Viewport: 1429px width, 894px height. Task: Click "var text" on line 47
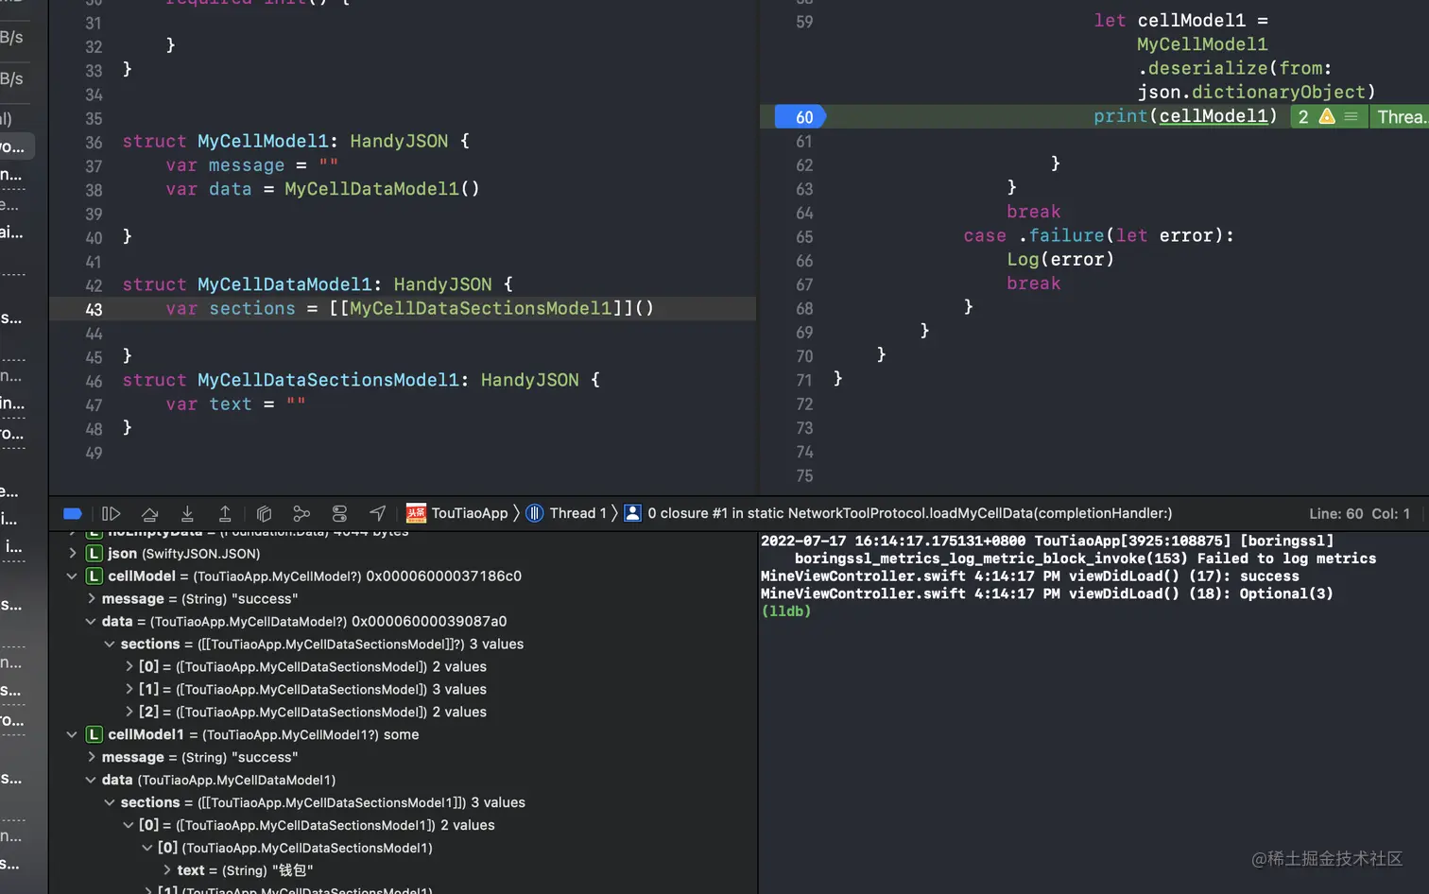209,404
